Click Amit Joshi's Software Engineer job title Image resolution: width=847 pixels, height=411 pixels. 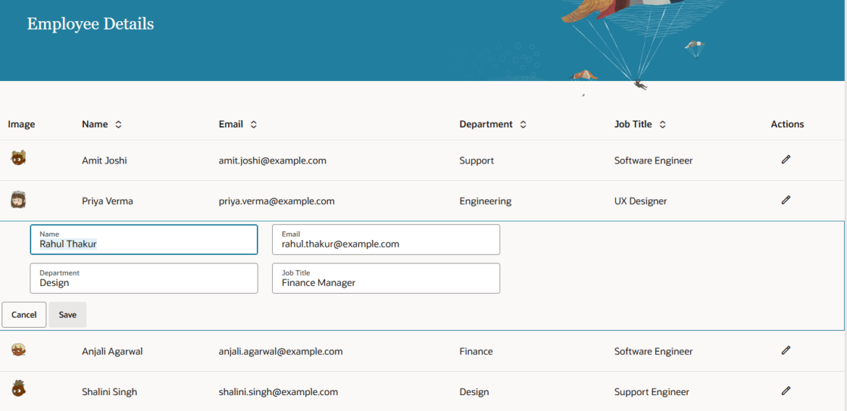(653, 161)
